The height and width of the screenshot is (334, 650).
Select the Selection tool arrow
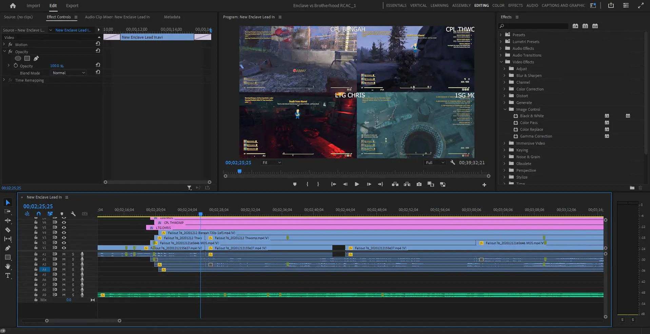8,203
